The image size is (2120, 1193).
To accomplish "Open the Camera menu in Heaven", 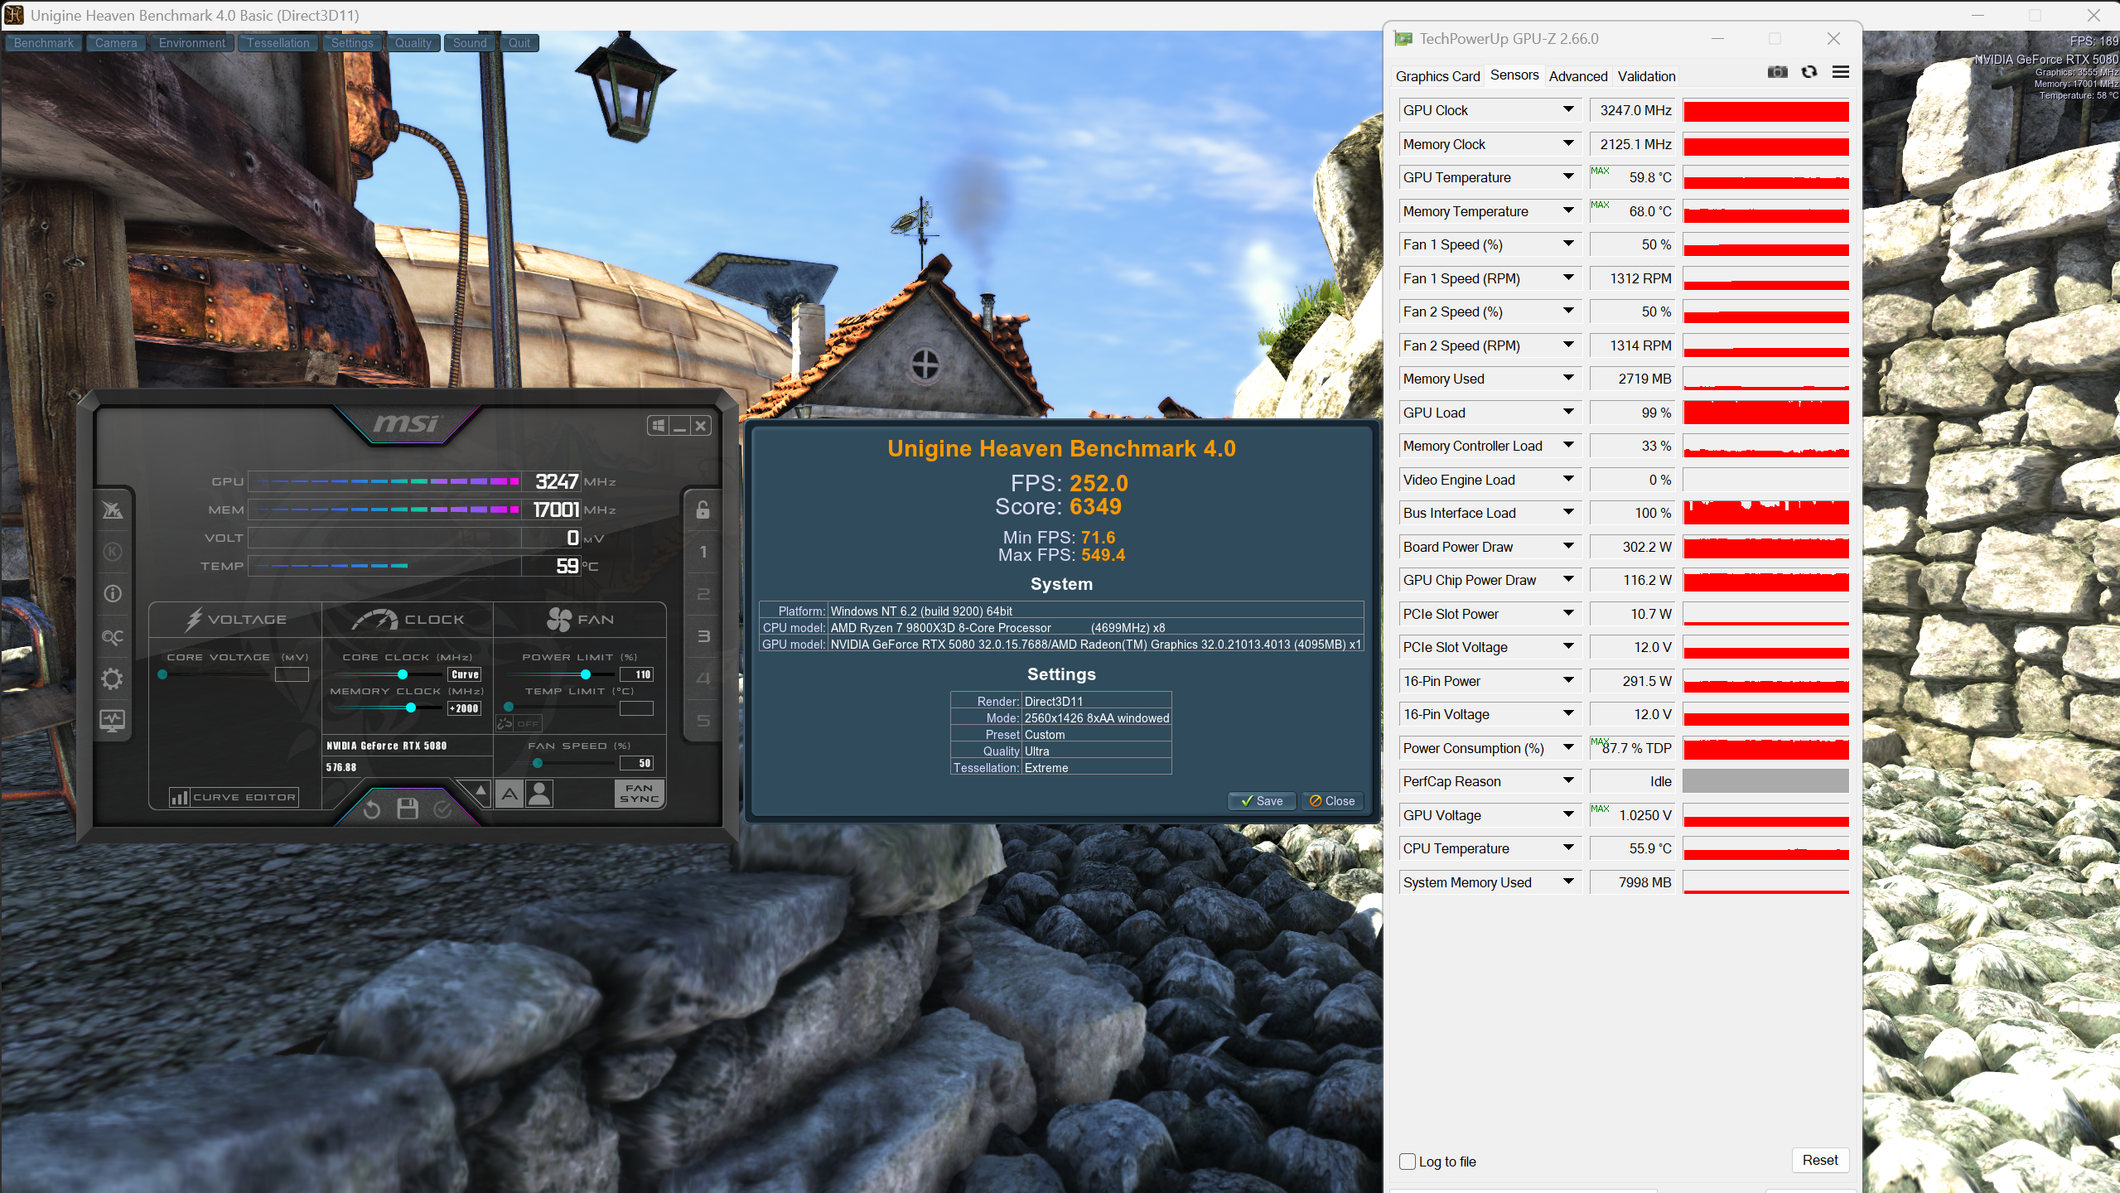I will pyautogui.click(x=116, y=43).
